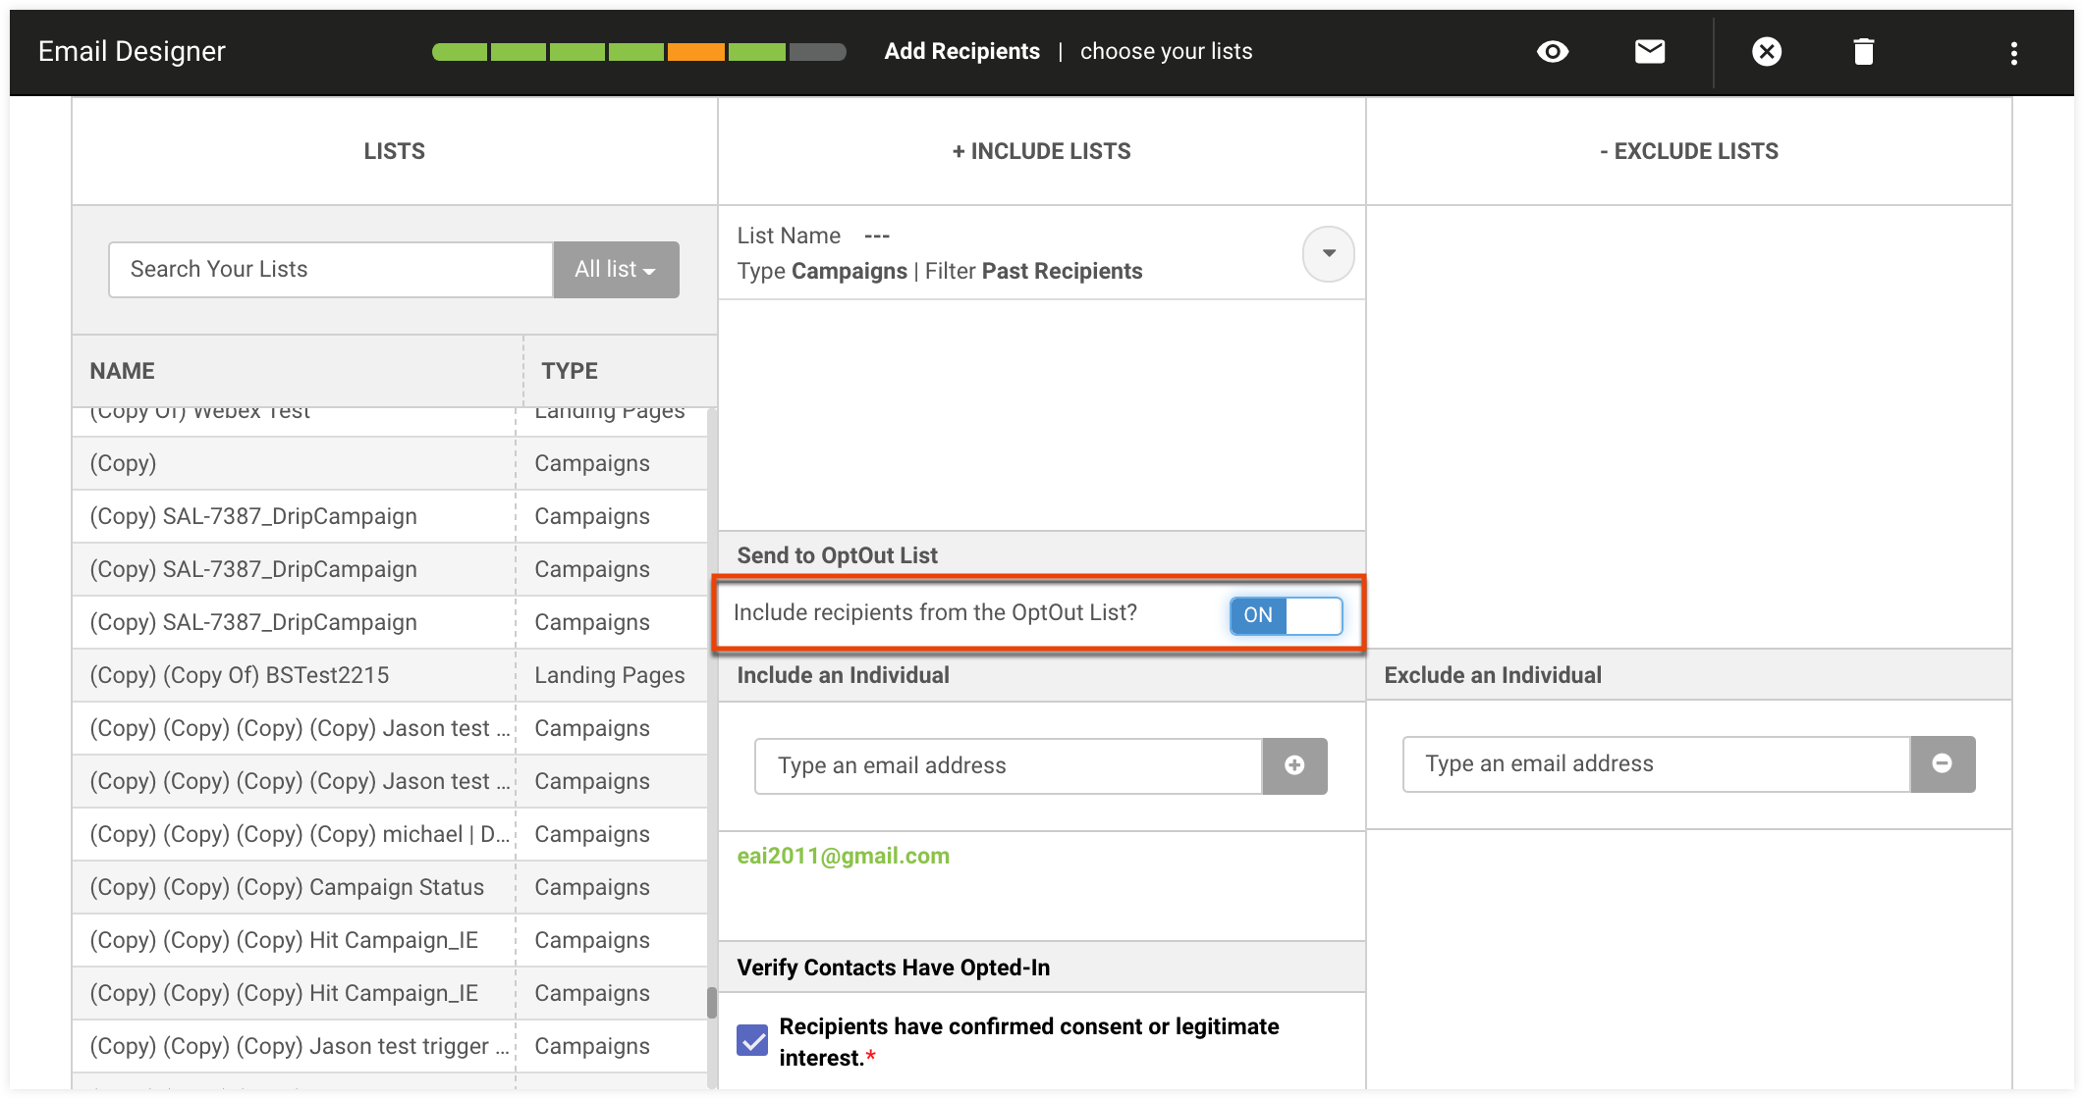The height and width of the screenshot is (1099, 2084).
Task: Click the cancel X icon
Action: pyautogui.click(x=1764, y=52)
